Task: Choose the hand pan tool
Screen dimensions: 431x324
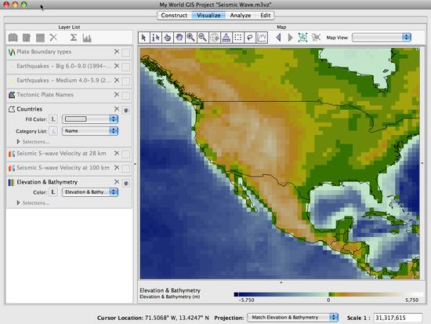Action: click(x=179, y=38)
